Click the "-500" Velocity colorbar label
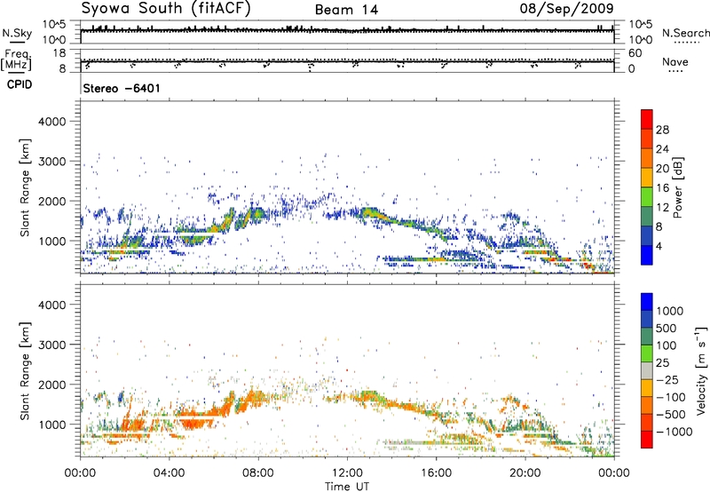 pyautogui.click(x=670, y=414)
